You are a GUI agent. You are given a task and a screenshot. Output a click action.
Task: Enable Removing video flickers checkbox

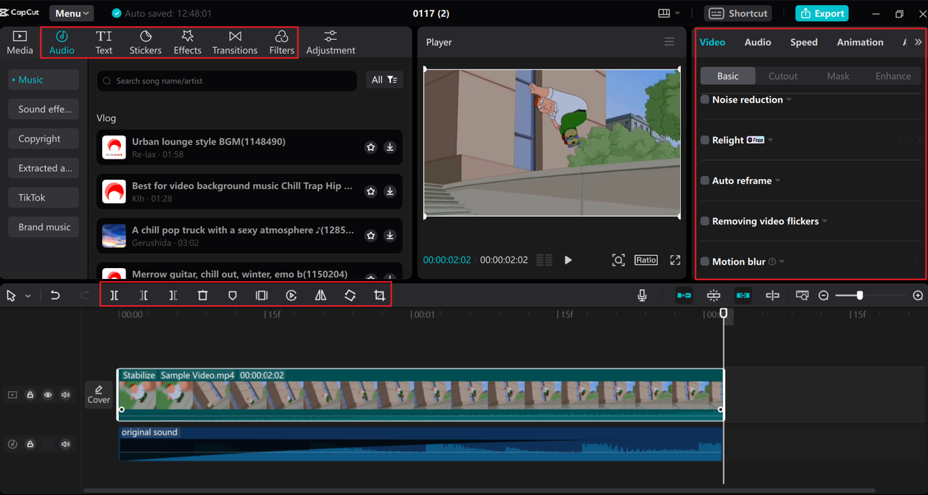point(705,221)
